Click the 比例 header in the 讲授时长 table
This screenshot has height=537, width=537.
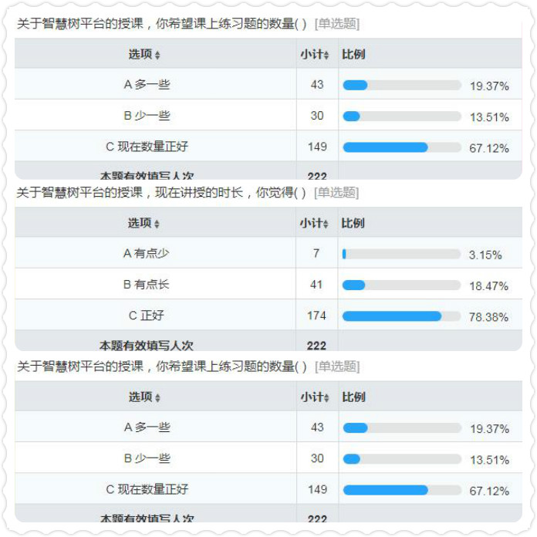click(x=353, y=223)
